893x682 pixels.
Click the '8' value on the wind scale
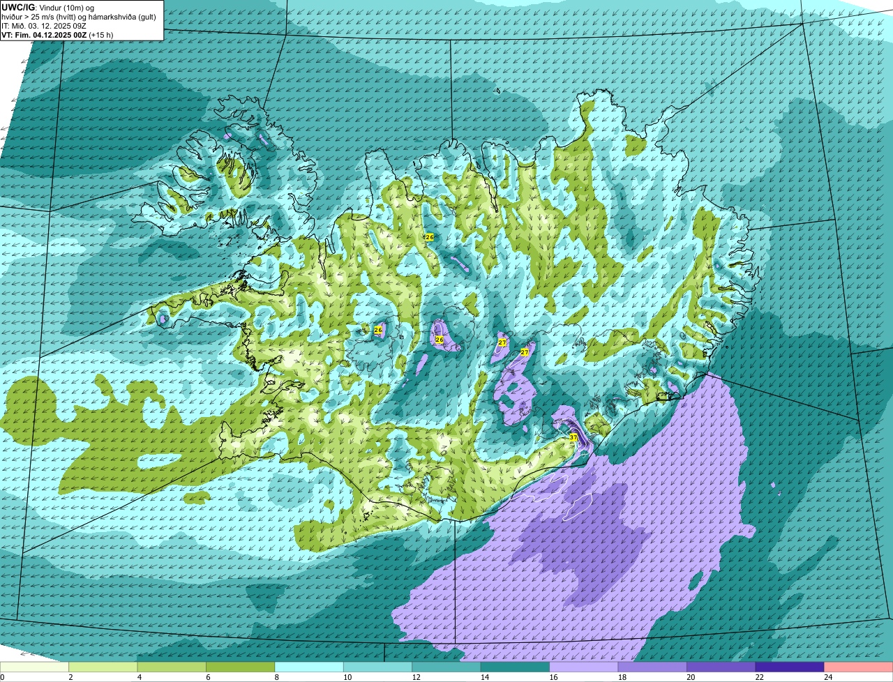(276, 677)
